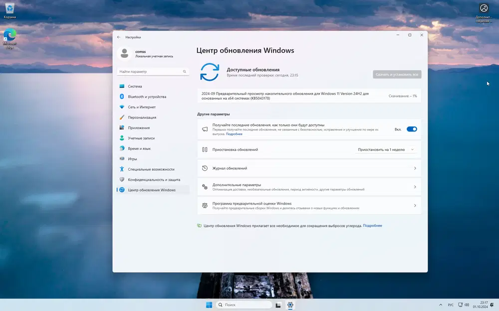499x311 pixels.
Task: Turn off the get latest updates toggle
Action: click(x=412, y=129)
